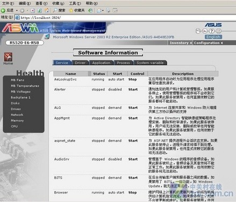This screenshot has height=202, width=236.
Task: Click the Mail envelope toolbar icon
Action: [99, 11]
